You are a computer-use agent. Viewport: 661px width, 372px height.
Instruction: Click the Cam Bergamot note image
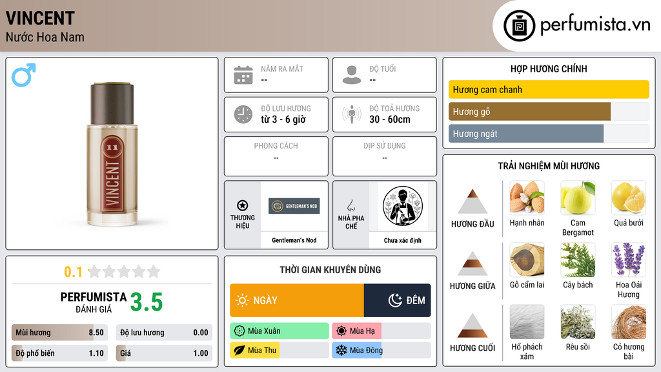pyautogui.click(x=578, y=198)
